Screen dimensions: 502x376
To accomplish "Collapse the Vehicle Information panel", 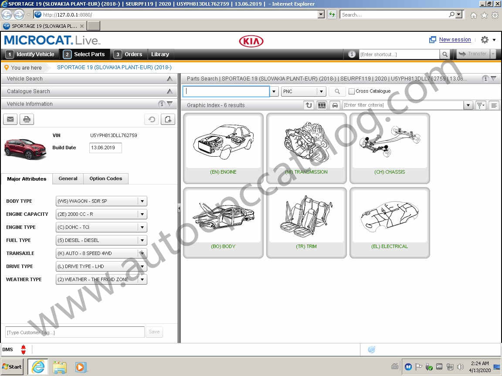I will [x=170, y=104].
